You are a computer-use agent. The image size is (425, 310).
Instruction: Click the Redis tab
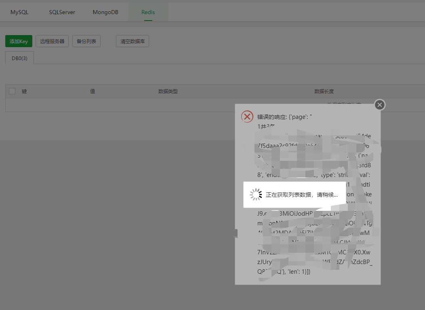click(148, 12)
